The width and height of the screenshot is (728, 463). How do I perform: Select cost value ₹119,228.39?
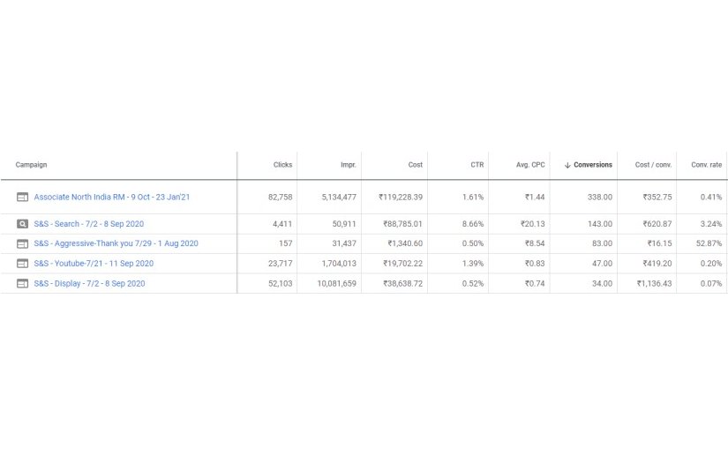click(401, 198)
